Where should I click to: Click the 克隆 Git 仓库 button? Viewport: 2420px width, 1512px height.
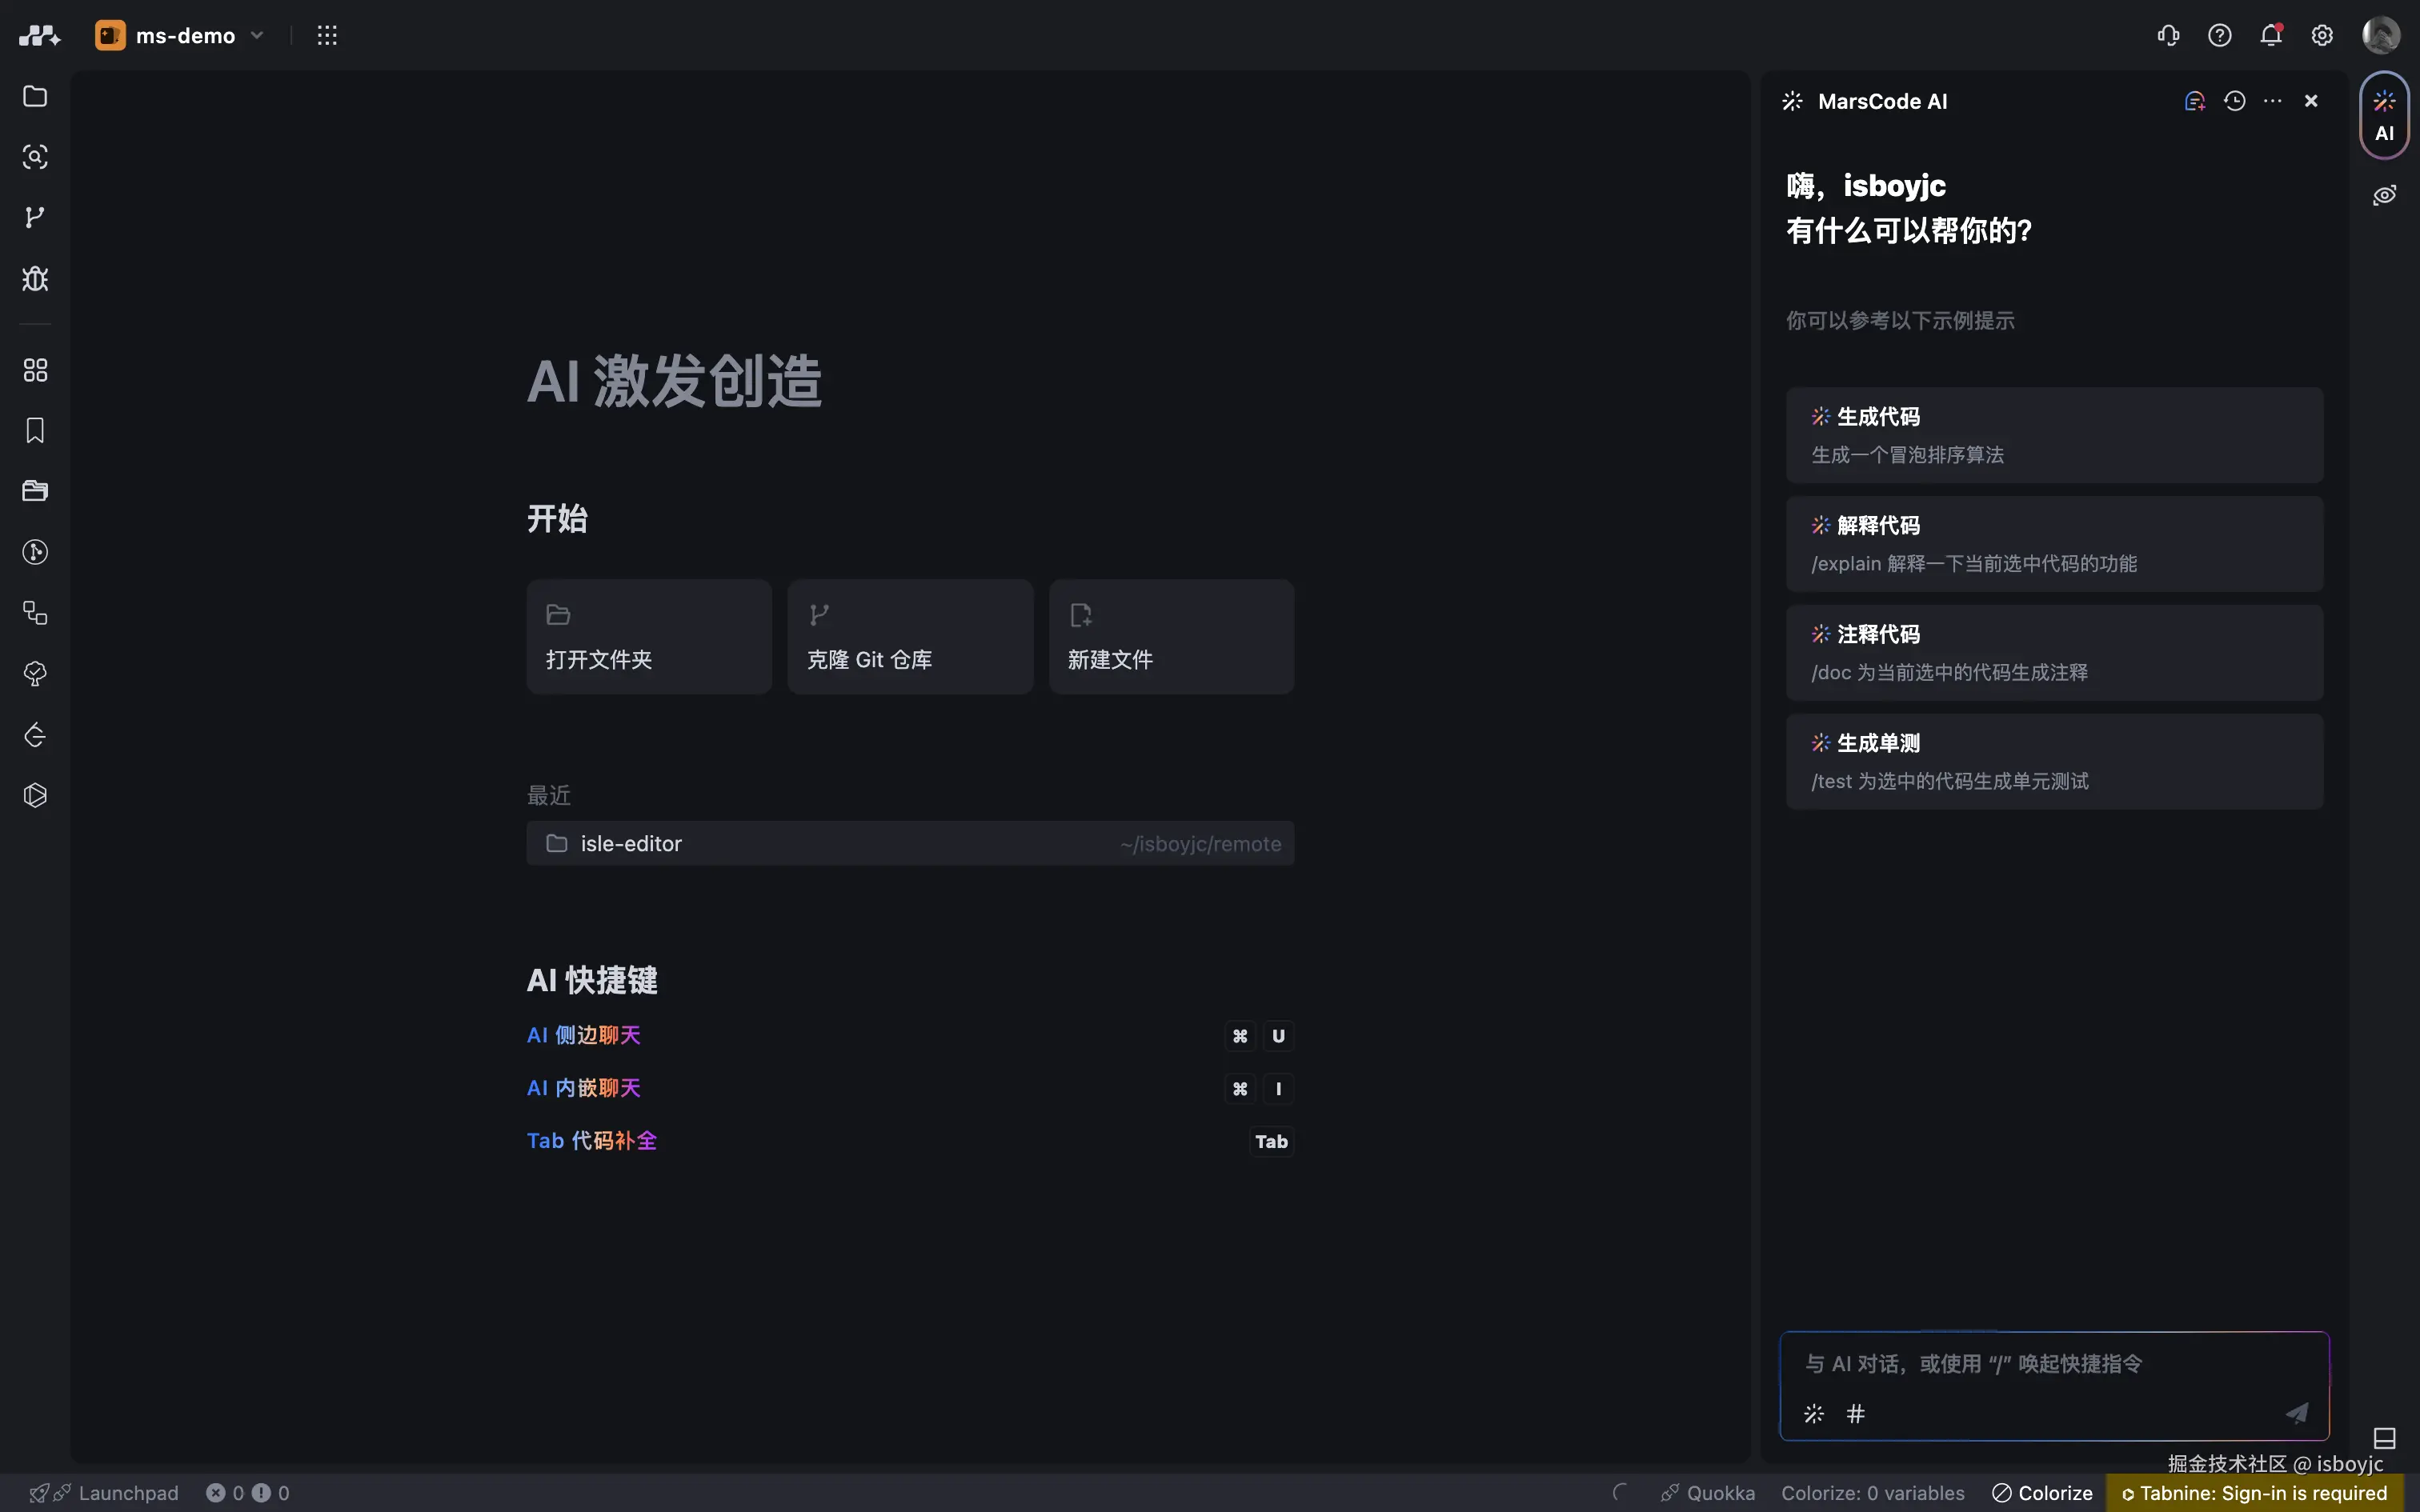pyautogui.click(x=909, y=637)
